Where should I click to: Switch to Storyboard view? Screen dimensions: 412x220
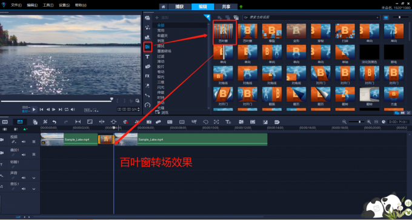pyautogui.click(x=5, y=122)
